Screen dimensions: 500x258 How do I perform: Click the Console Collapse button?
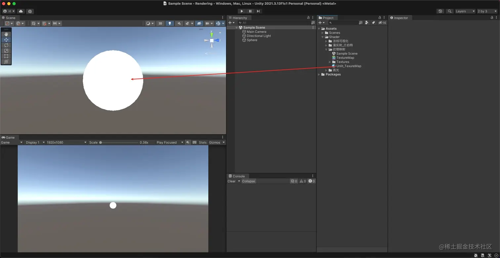coord(249,181)
